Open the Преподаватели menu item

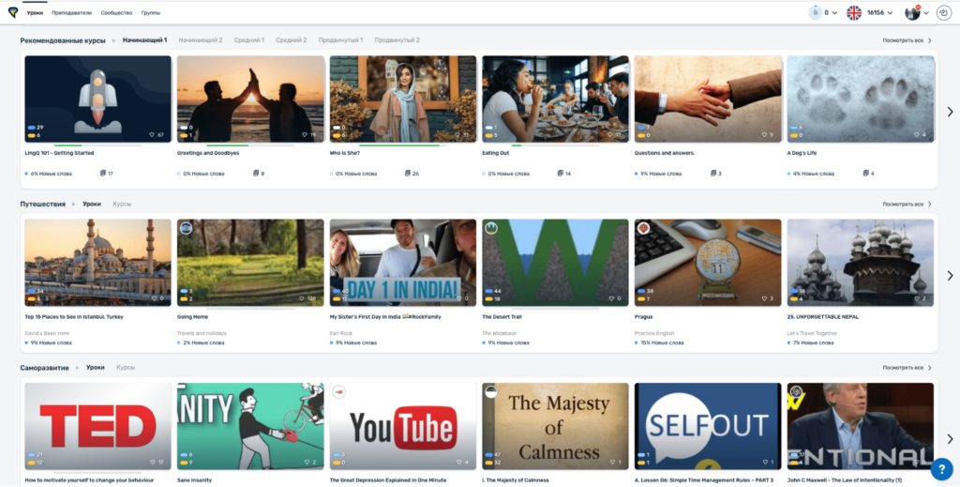(x=71, y=12)
